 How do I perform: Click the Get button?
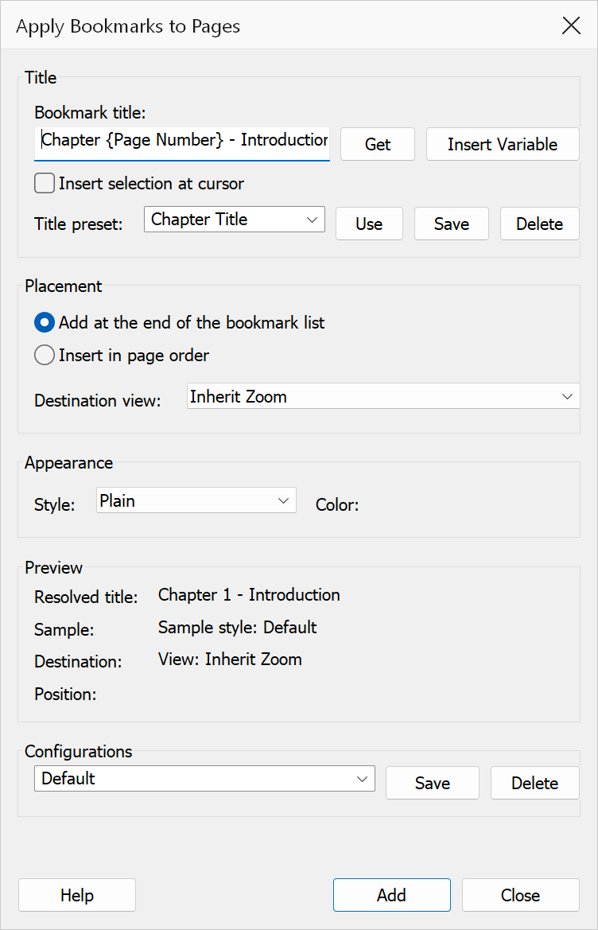tap(378, 144)
